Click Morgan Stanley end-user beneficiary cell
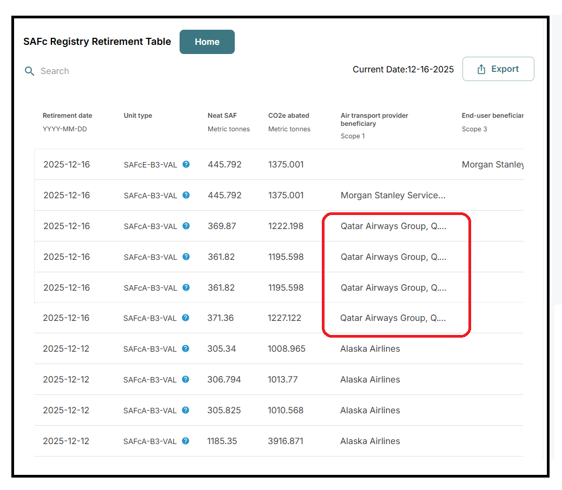 [x=492, y=164]
